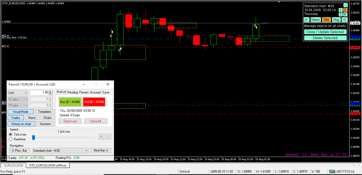Jump to next bar using panel >| button
The height and width of the screenshot is (175, 362).
pyautogui.click(x=344, y=20)
